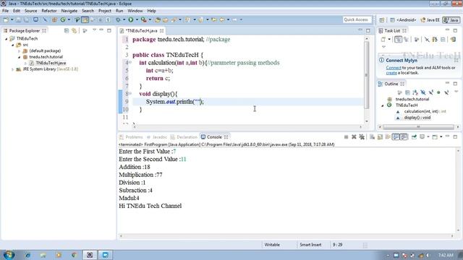
Task: Click the Clear Console icon
Action: [x=372, y=137]
